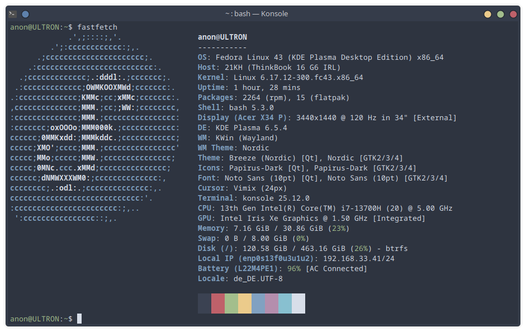Click the 'Kernel' label

click(x=211, y=78)
